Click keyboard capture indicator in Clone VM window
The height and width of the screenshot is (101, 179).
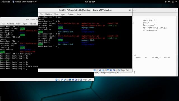tap(81, 80)
